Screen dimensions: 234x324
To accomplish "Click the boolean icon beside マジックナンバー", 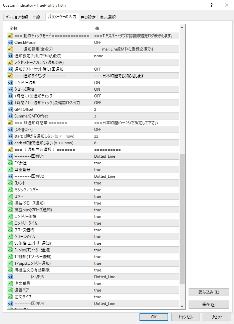I will pyautogui.click(x=10, y=190).
